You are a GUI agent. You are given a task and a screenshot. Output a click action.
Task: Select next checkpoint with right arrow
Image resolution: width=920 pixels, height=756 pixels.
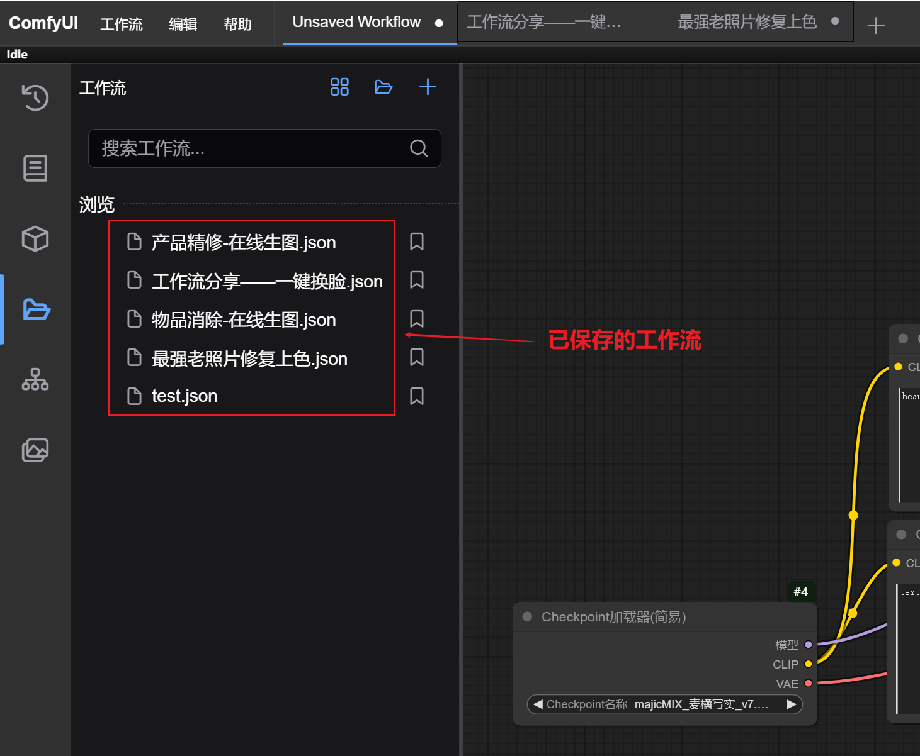tap(792, 704)
